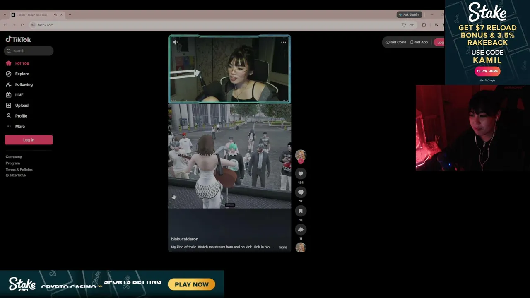Viewport: 530px width, 298px height.
Task: Open the creator's avatar beside the video
Action: [301, 155]
